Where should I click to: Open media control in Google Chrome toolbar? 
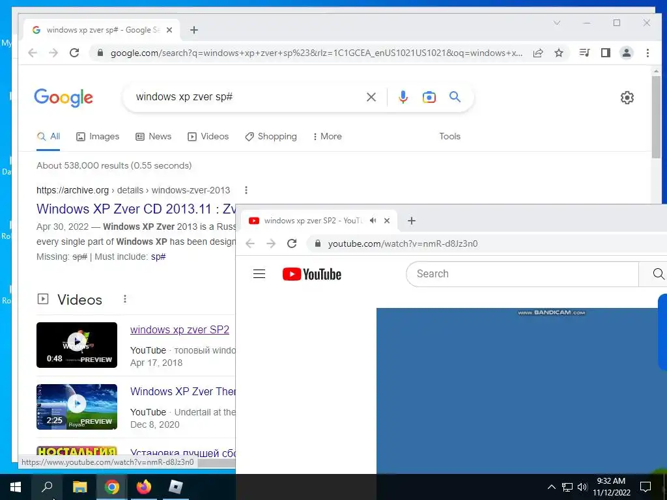point(584,53)
